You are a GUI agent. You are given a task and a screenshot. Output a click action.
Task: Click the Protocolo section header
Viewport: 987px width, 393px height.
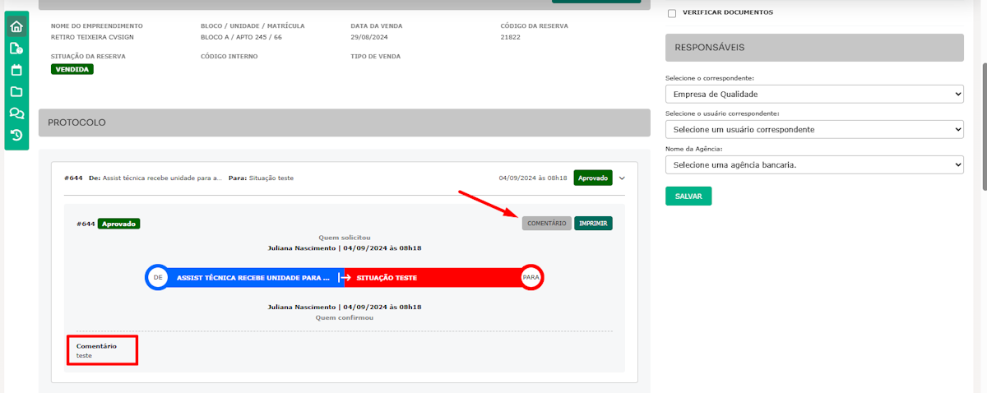click(345, 123)
